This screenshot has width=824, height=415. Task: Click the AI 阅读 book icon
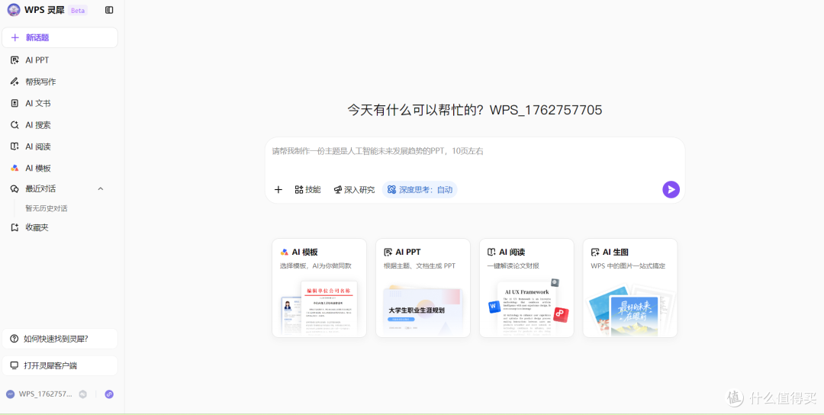[14, 146]
